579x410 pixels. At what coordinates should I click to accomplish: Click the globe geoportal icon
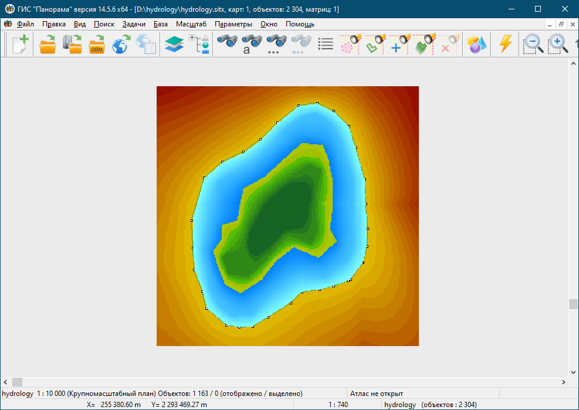point(121,45)
